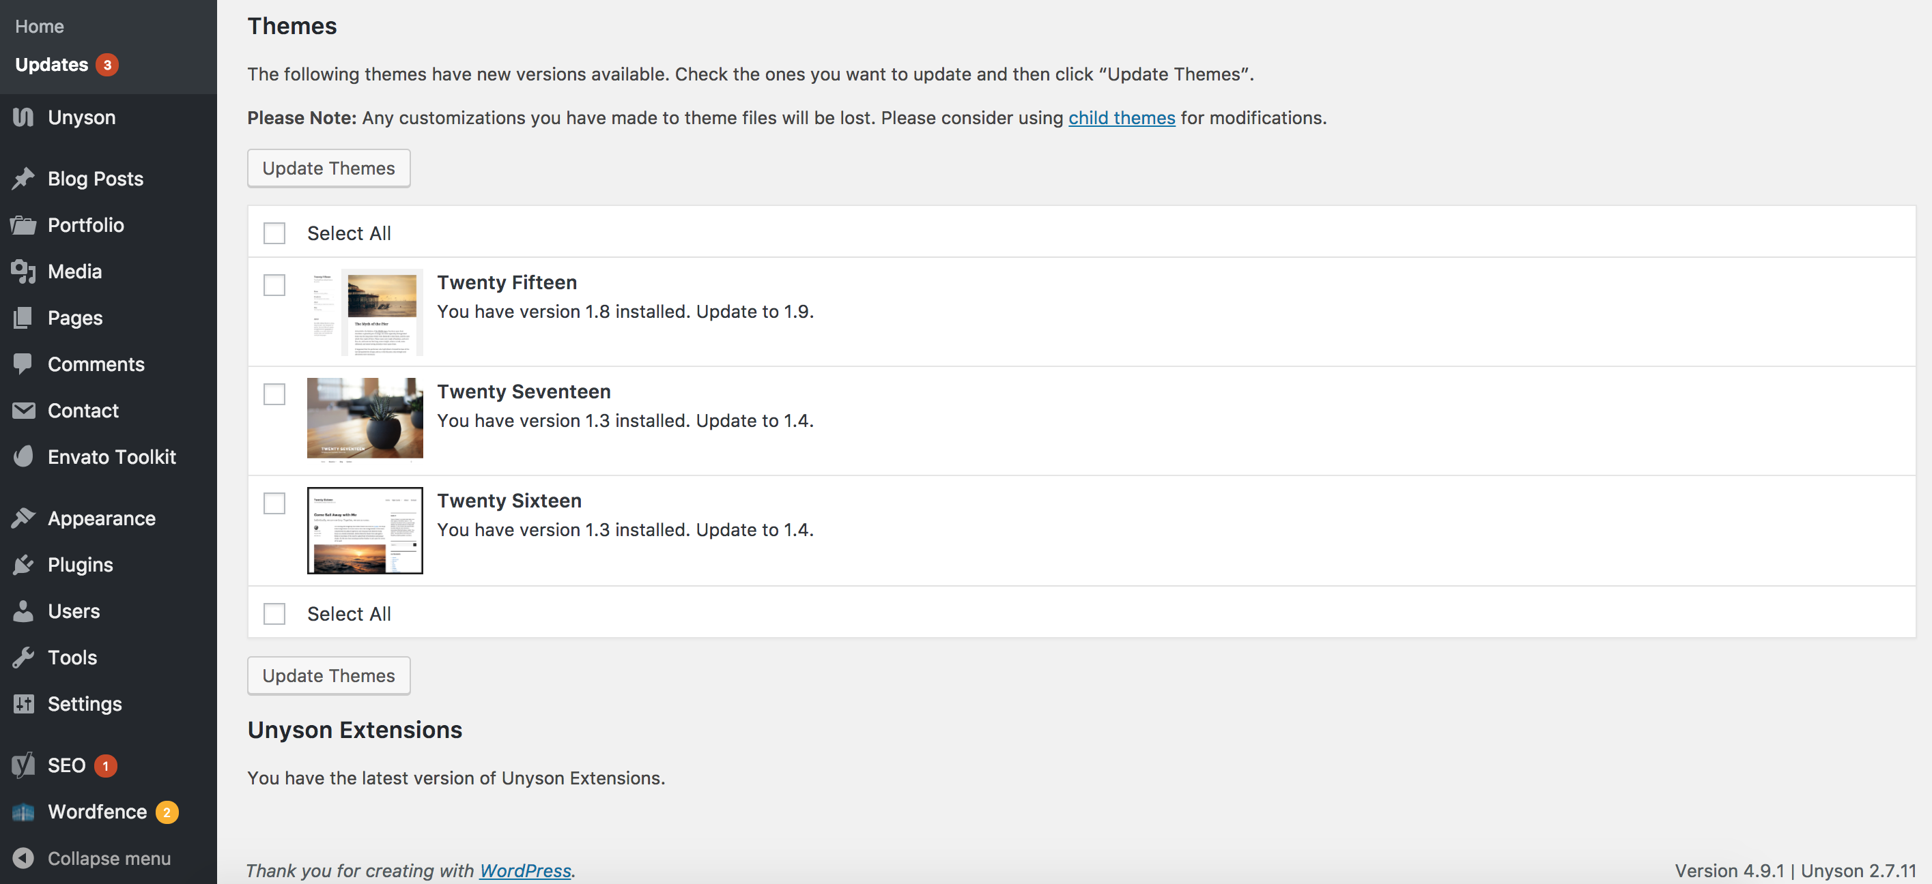
Task: Go to Home in the sidebar
Action: 39,25
